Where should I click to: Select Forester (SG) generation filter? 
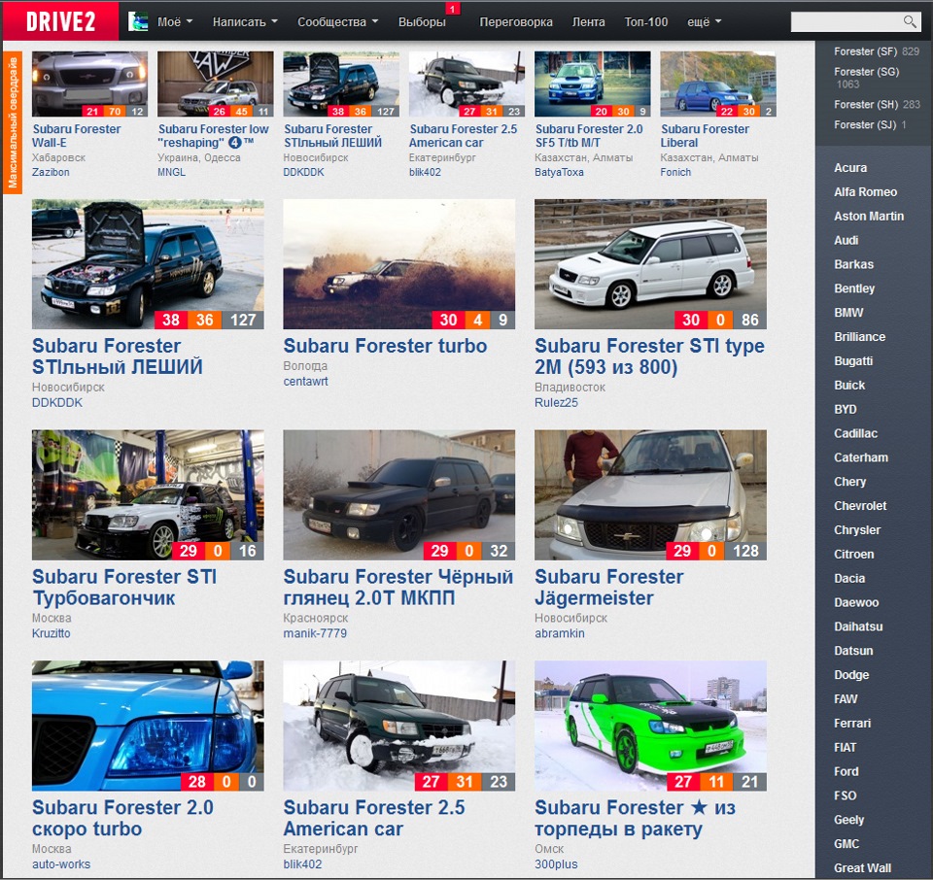866,71
